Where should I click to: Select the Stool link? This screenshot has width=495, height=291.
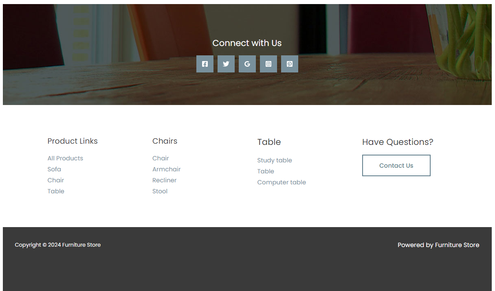pyautogui.click(x=160, y=191)
